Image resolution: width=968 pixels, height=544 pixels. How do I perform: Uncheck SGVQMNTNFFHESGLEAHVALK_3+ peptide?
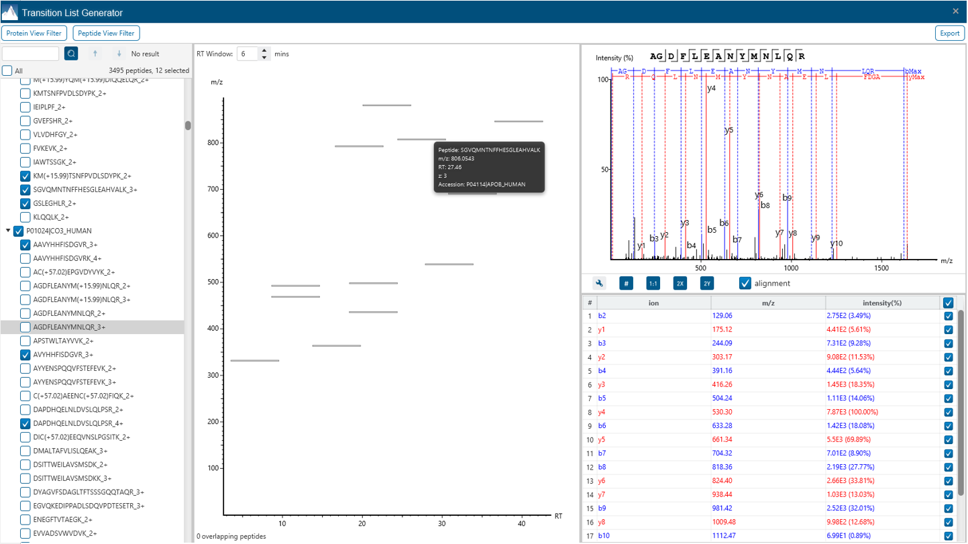[25, 190]
